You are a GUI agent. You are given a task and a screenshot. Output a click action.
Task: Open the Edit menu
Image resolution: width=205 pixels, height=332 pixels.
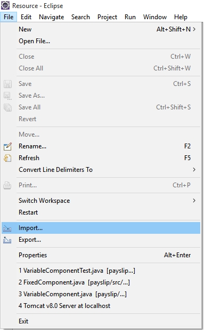click(x=26, y=17)
